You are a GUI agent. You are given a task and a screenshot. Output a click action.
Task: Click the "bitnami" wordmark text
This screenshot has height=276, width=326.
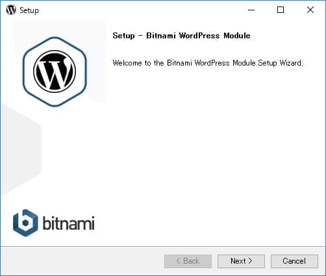[68, 223]
